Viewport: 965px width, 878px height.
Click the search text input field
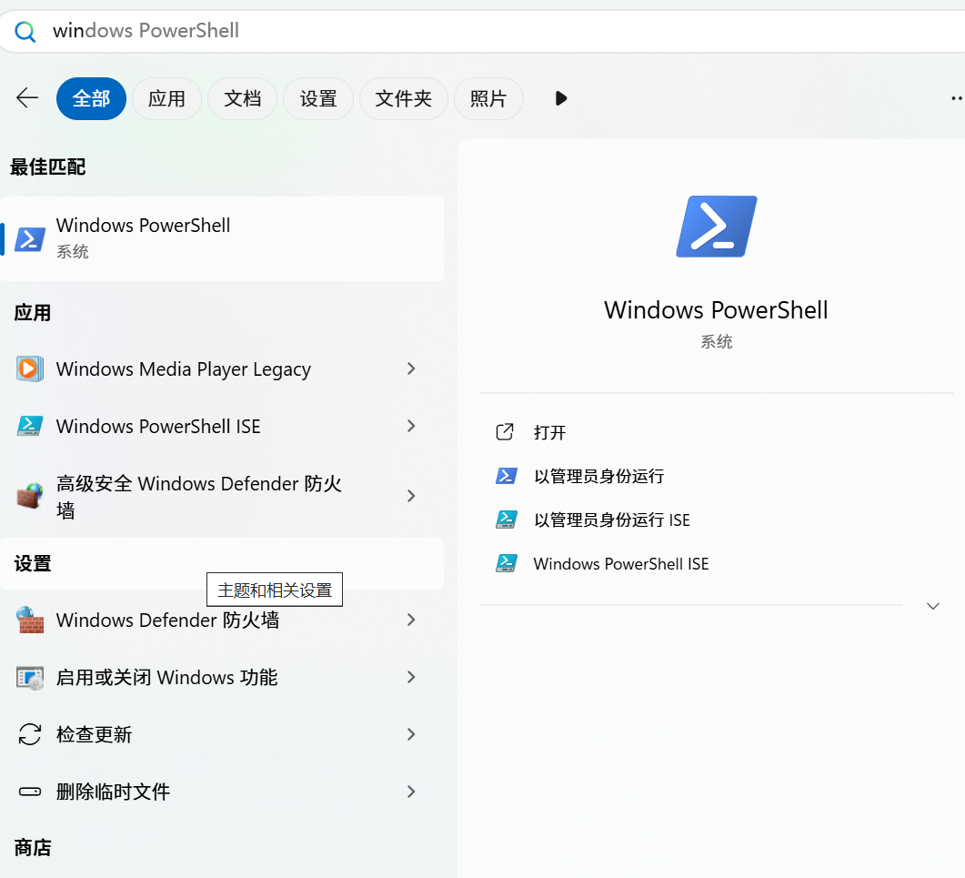click(455, 31)
